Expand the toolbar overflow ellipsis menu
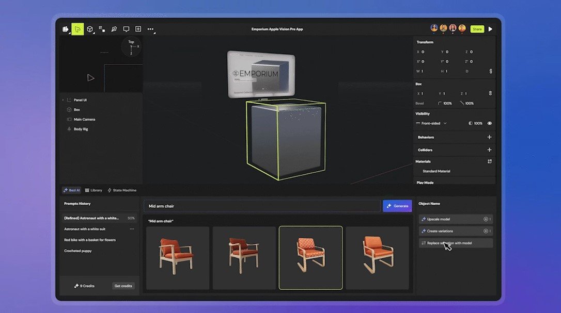Image resolution: width=561 pixels, height=313 pixels. (x=150, y=29)
